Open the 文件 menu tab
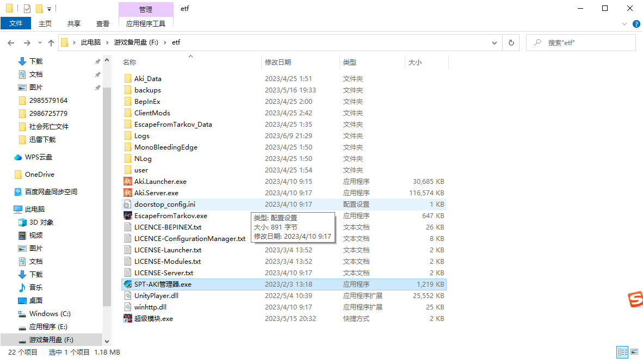Viewport: 643px width, 359px height. click(x=16, y=23)
